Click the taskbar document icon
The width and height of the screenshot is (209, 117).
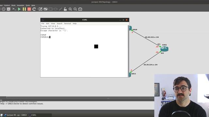pyautogui.click(x=1, y=115)
